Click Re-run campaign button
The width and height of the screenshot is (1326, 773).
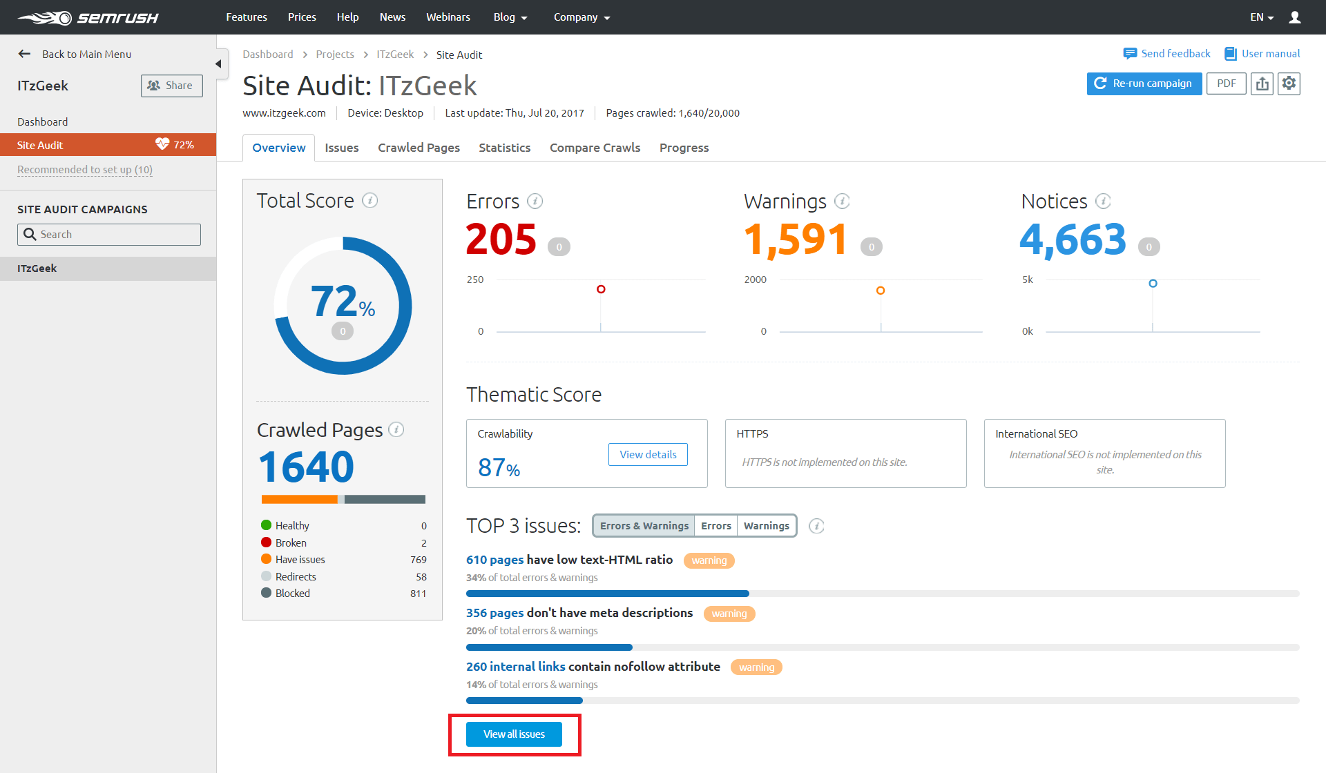pyautogui.click(x=1144, y=84)
